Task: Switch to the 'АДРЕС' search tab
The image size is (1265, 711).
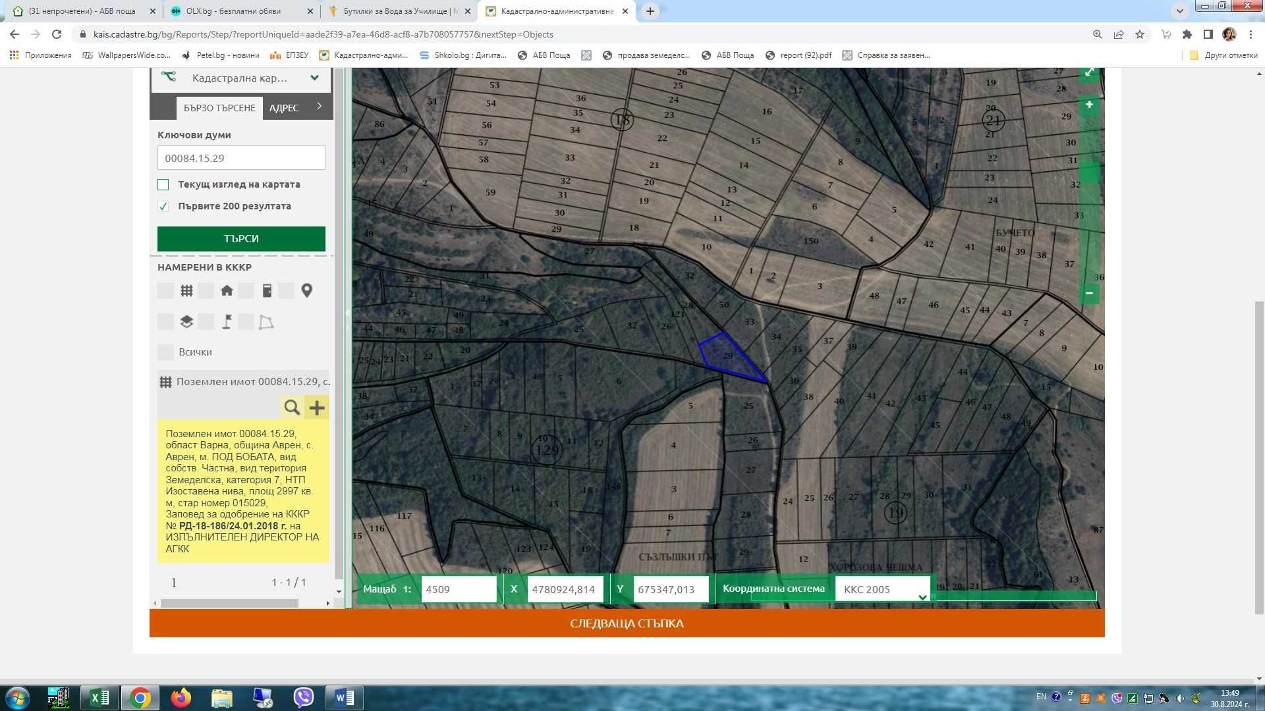Action: [284, 108]
